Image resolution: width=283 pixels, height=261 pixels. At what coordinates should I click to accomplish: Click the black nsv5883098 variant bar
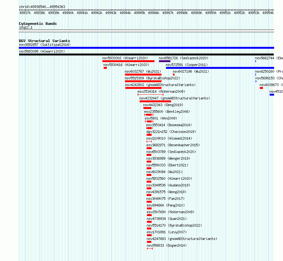tap(146, 54)
